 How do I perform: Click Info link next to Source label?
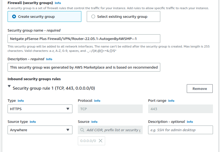click(x=94, y=122)
